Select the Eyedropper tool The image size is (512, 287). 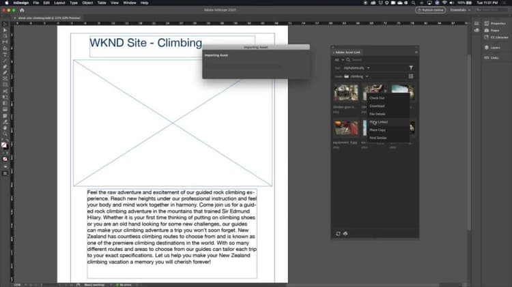point(5,121)
